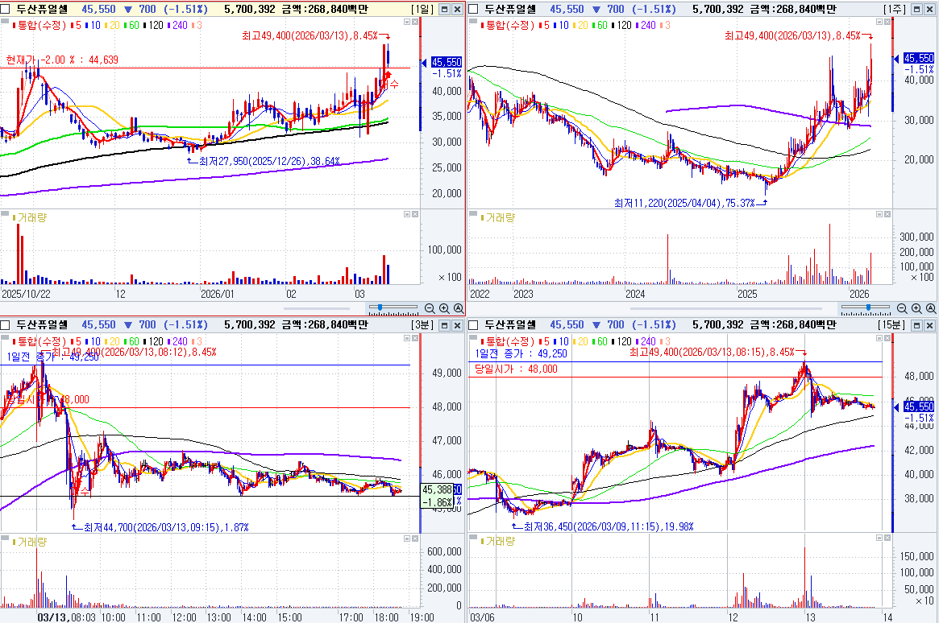
Task: Maximize the weekly [1주] chart pane
Action: [x=916, y=10]
